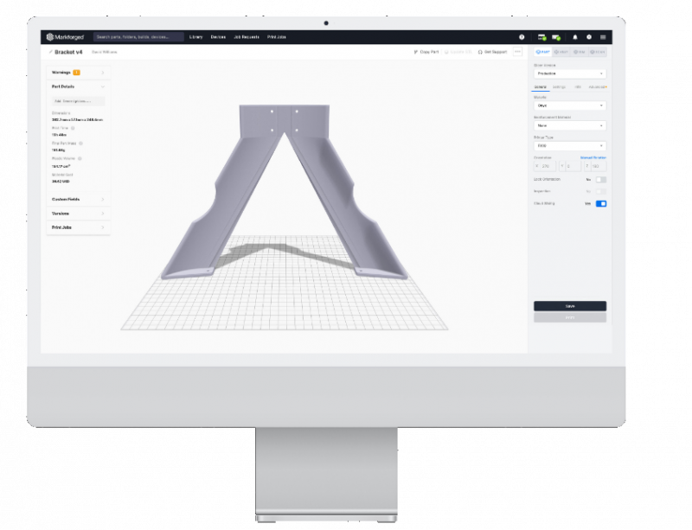Click the edit pencil icon beside Bracket v4
This screenshot has height=530, width=692.
[52, 52]
